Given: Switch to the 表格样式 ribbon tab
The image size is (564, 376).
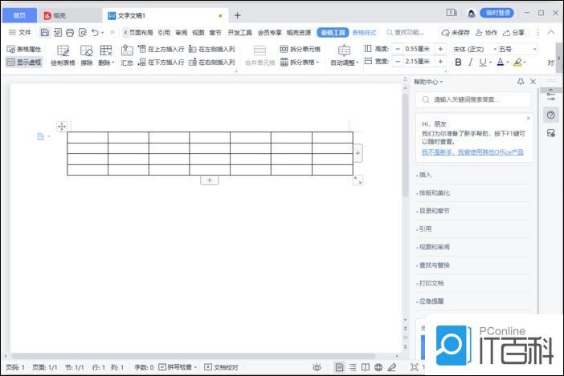Looking at the screenshot, I should 364,32.
